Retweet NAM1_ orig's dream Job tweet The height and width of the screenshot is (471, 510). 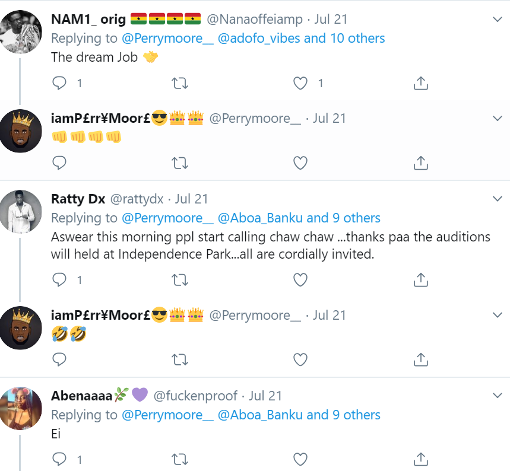tap(179, 83)
